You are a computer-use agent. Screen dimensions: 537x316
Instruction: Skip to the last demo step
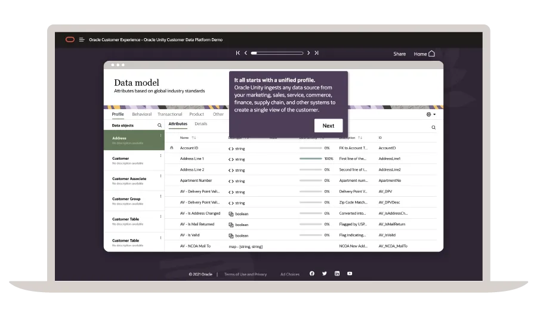coord(316,53)
